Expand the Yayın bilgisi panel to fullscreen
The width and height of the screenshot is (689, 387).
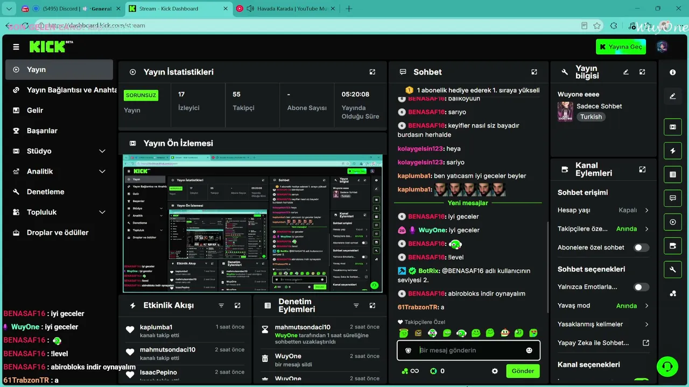(x=642, y=72)
